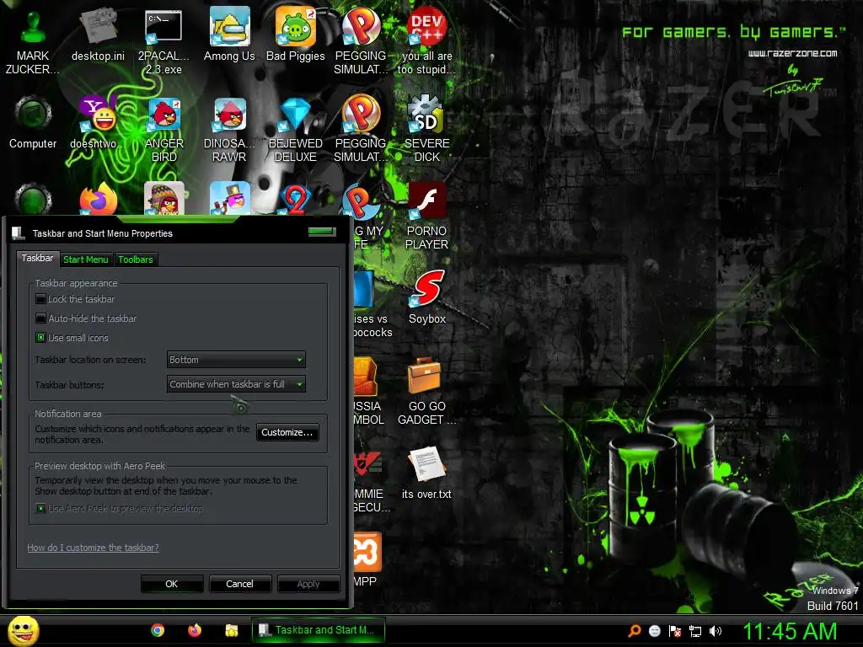Click the round white tray icon beside magnifier
This screenshot has width=863, height=647.
(654, 631)
